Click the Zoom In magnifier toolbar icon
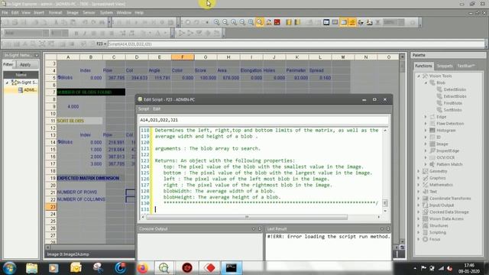The width and height of the screenshot is (489, 275). 216,22
